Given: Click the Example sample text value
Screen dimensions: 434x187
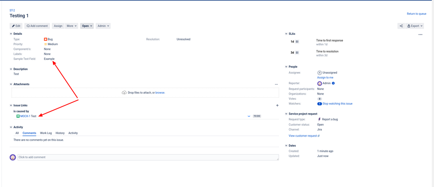Looking at the screenshot, I should tap(49, 59).
